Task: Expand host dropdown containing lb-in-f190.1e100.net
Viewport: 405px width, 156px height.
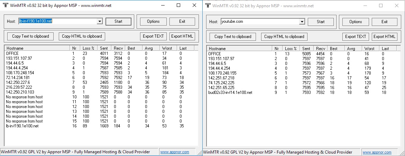Action: (100, 21)
